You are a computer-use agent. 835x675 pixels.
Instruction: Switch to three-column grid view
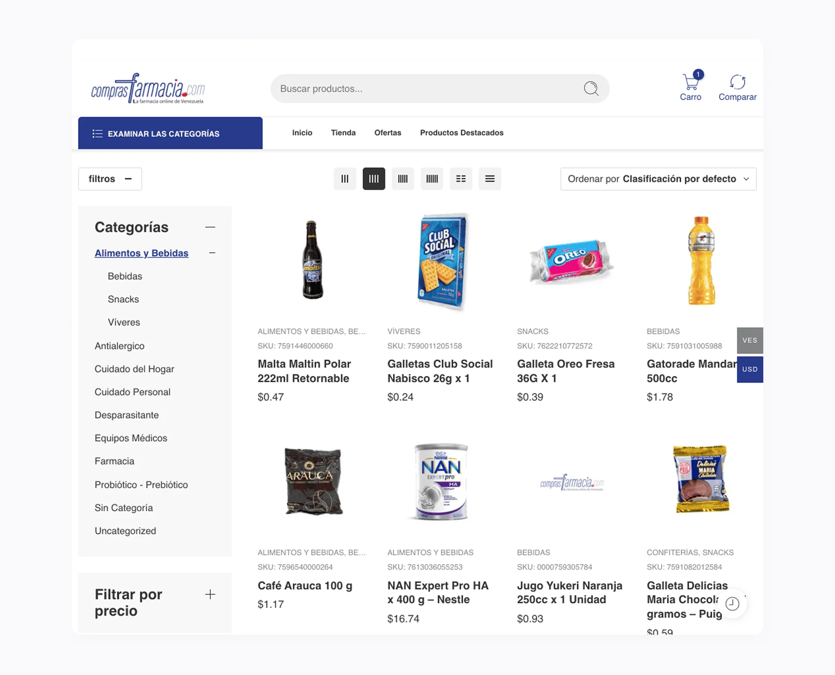(345, 179)
